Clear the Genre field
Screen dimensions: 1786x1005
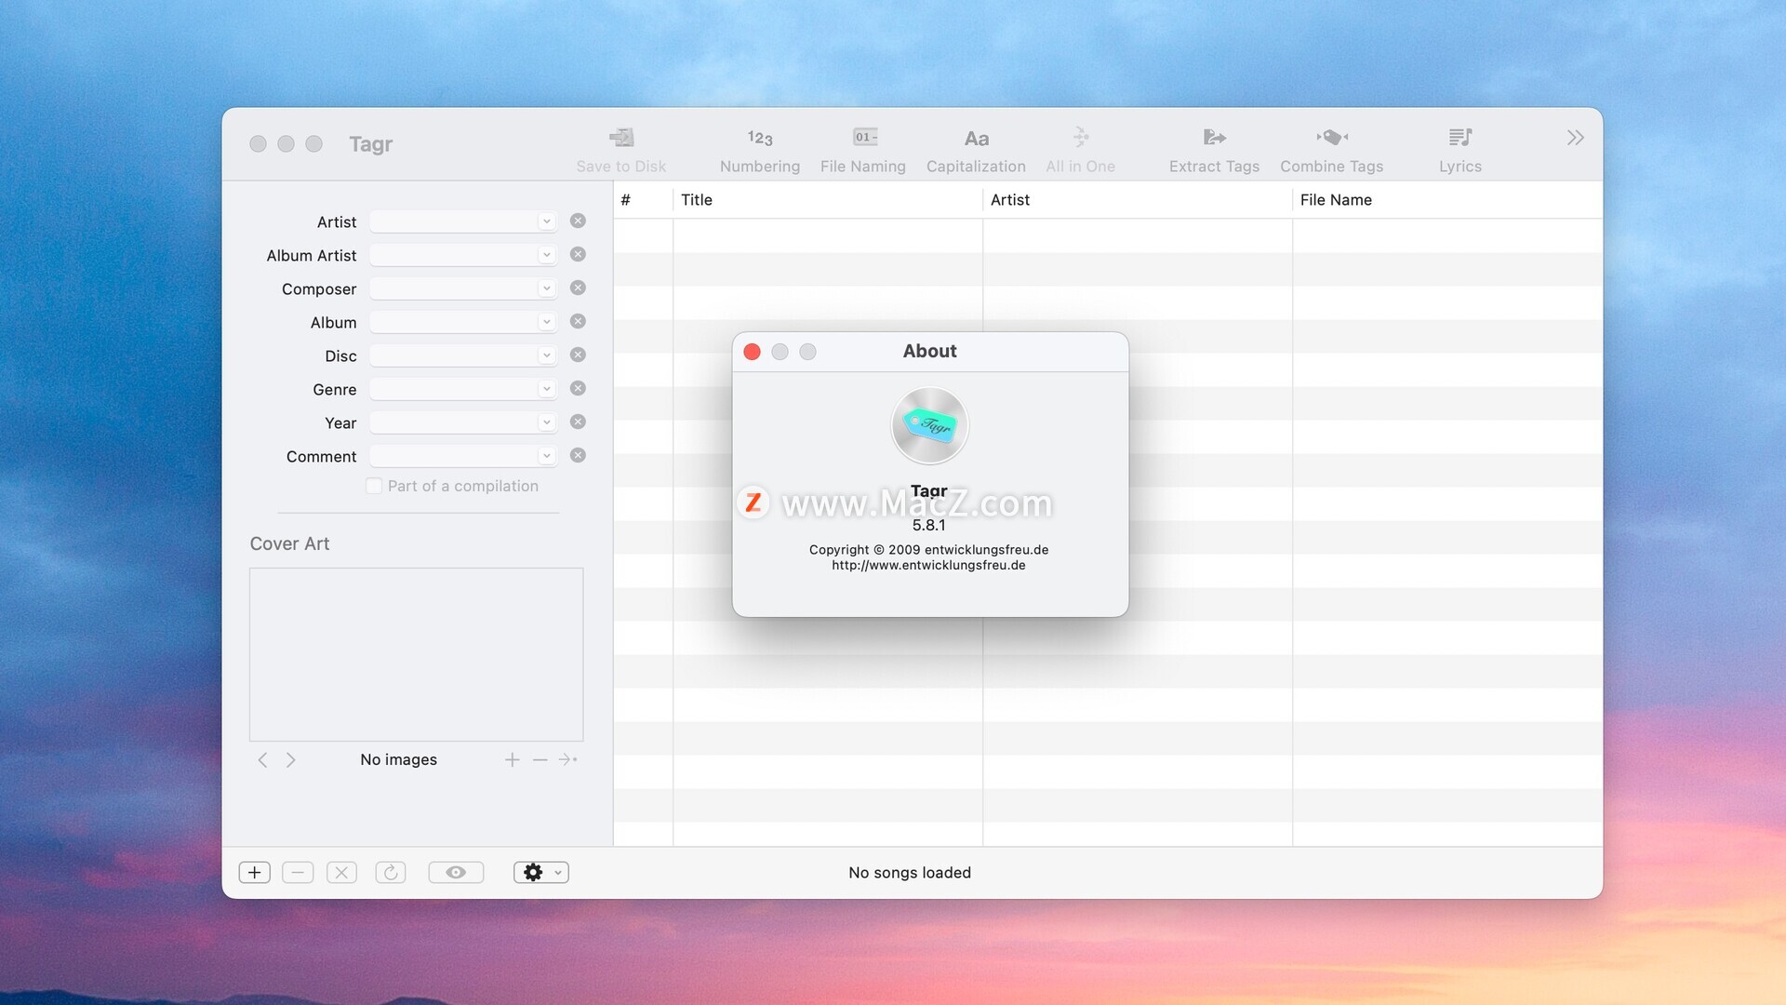tap(578, 389)
